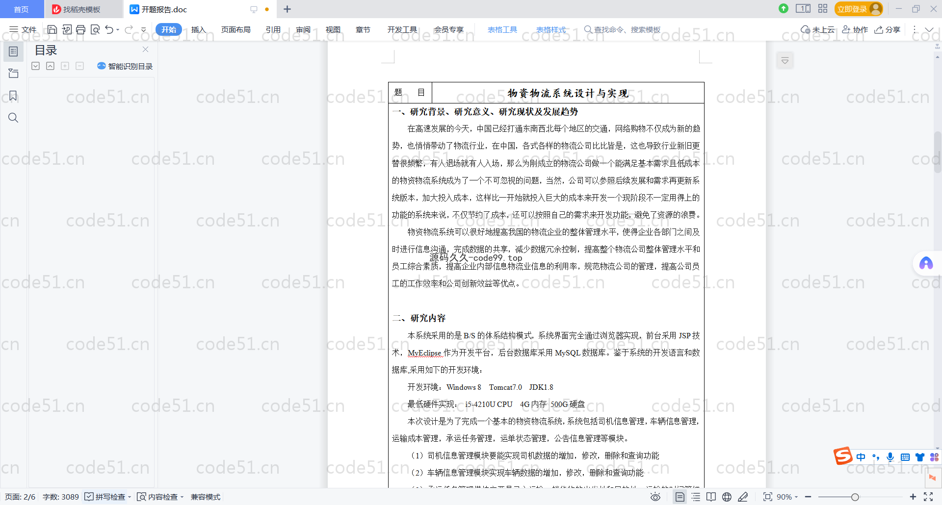Click the floating AI assistant icon
The image size is (942, 505).
[926, 264]
